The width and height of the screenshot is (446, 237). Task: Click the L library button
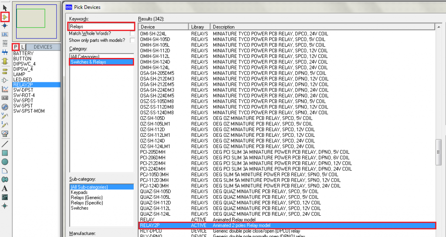(x=23, y=47)
